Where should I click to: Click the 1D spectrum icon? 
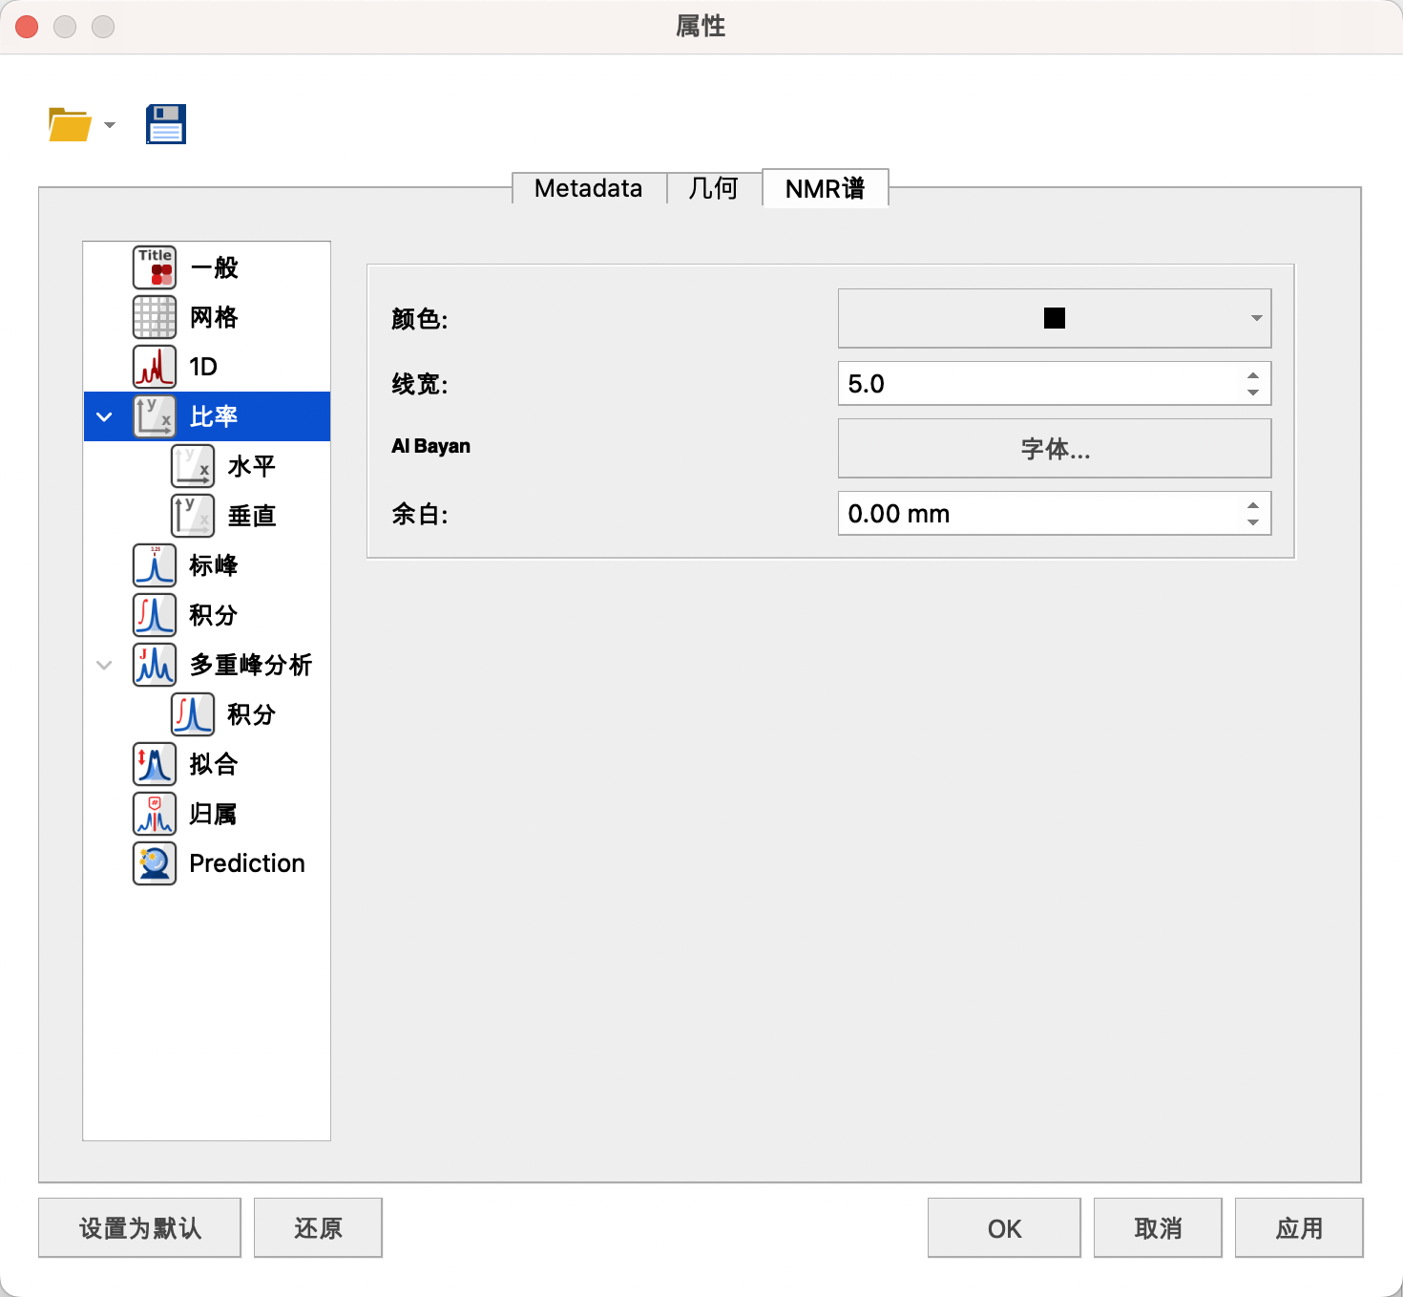[155, 367]
